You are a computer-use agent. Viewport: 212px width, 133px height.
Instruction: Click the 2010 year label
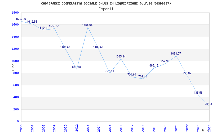[65, 128]
